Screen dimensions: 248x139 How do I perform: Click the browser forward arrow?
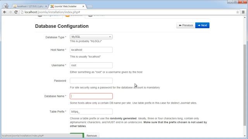tap(10, 12)
